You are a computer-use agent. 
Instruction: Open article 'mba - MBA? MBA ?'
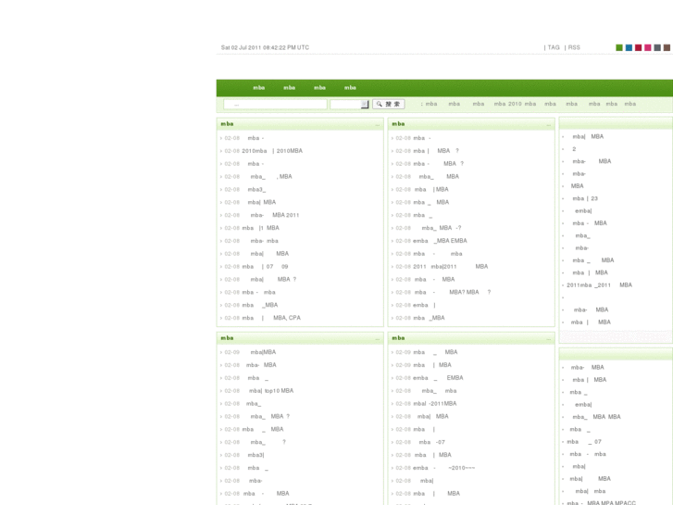453,292
